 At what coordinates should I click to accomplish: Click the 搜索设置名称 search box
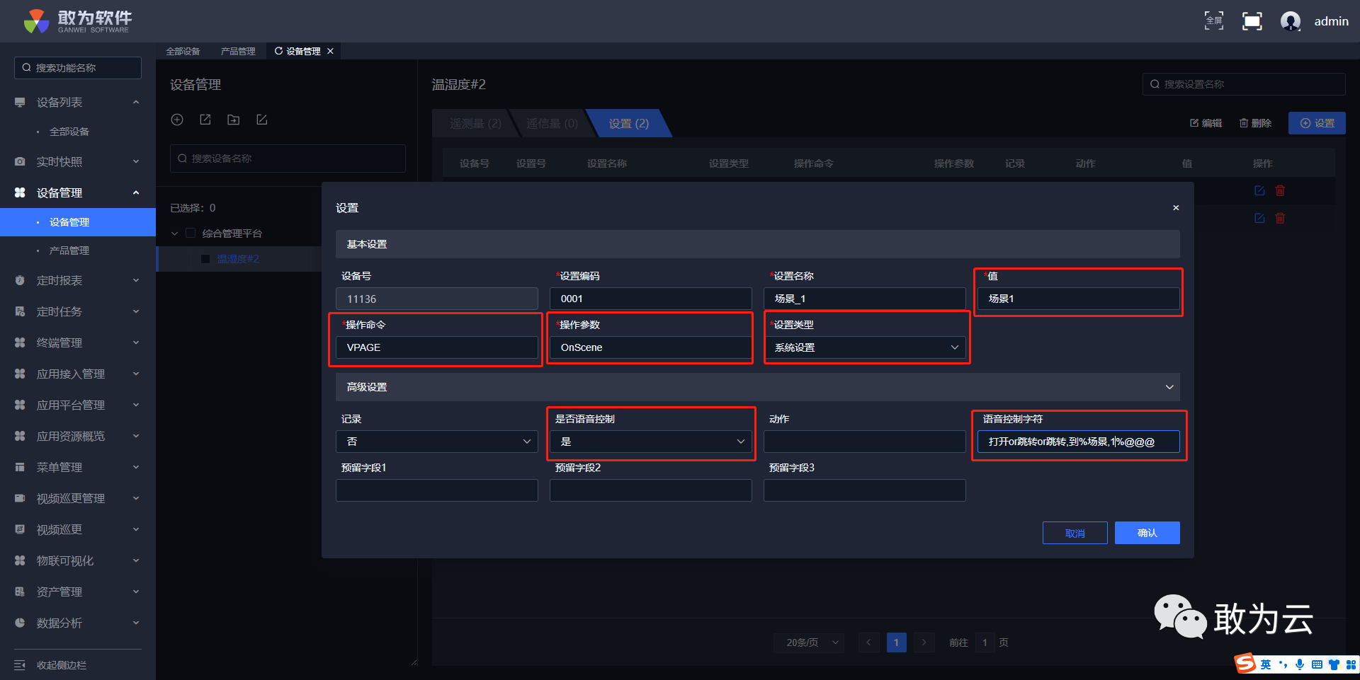coord(1244,84)
